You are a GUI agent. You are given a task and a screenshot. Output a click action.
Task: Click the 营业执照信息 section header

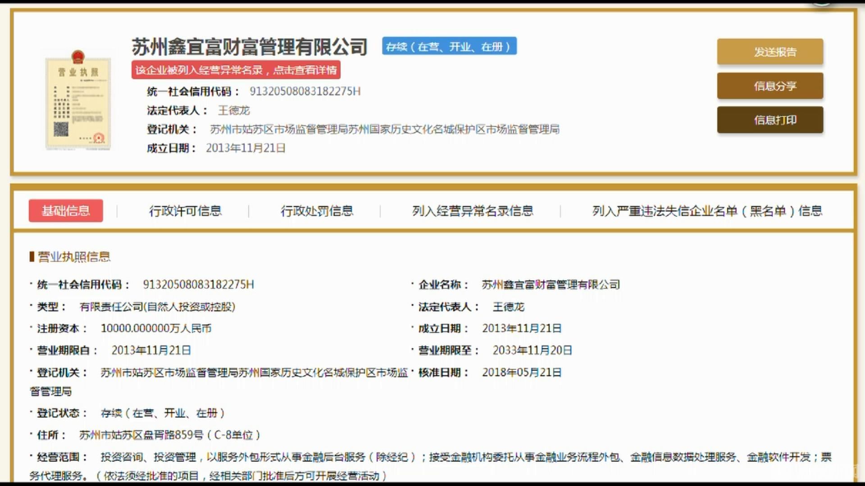73,257
